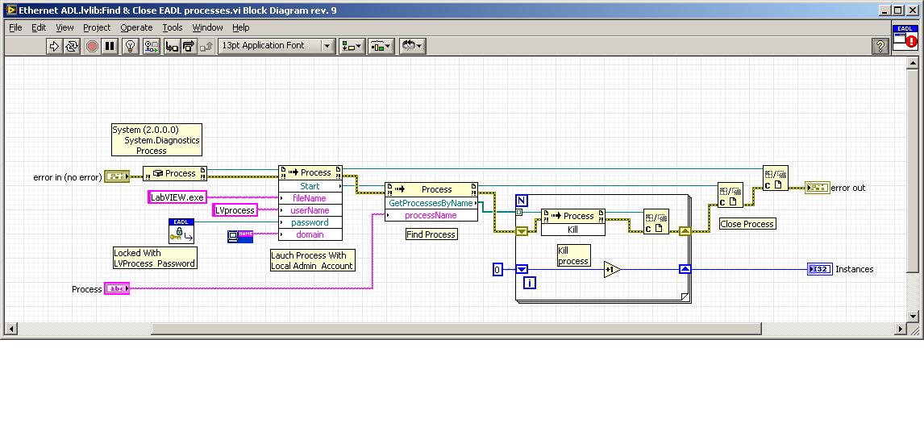Start Run Continuously mode

coord(72,47)
